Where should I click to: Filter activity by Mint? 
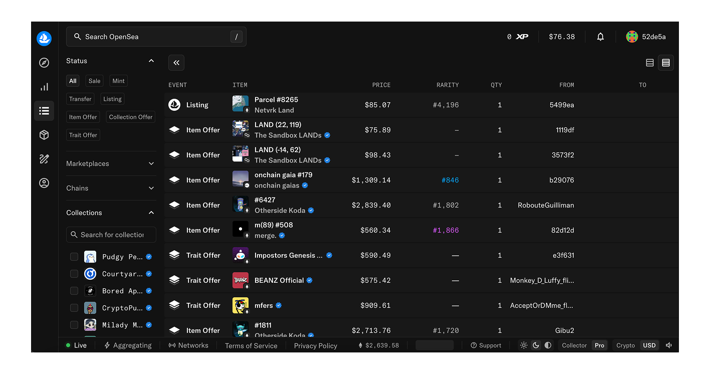[x=119, y=81]
